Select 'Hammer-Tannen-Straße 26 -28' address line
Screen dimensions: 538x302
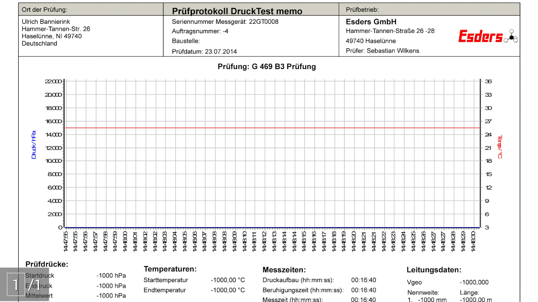[390, 31]
